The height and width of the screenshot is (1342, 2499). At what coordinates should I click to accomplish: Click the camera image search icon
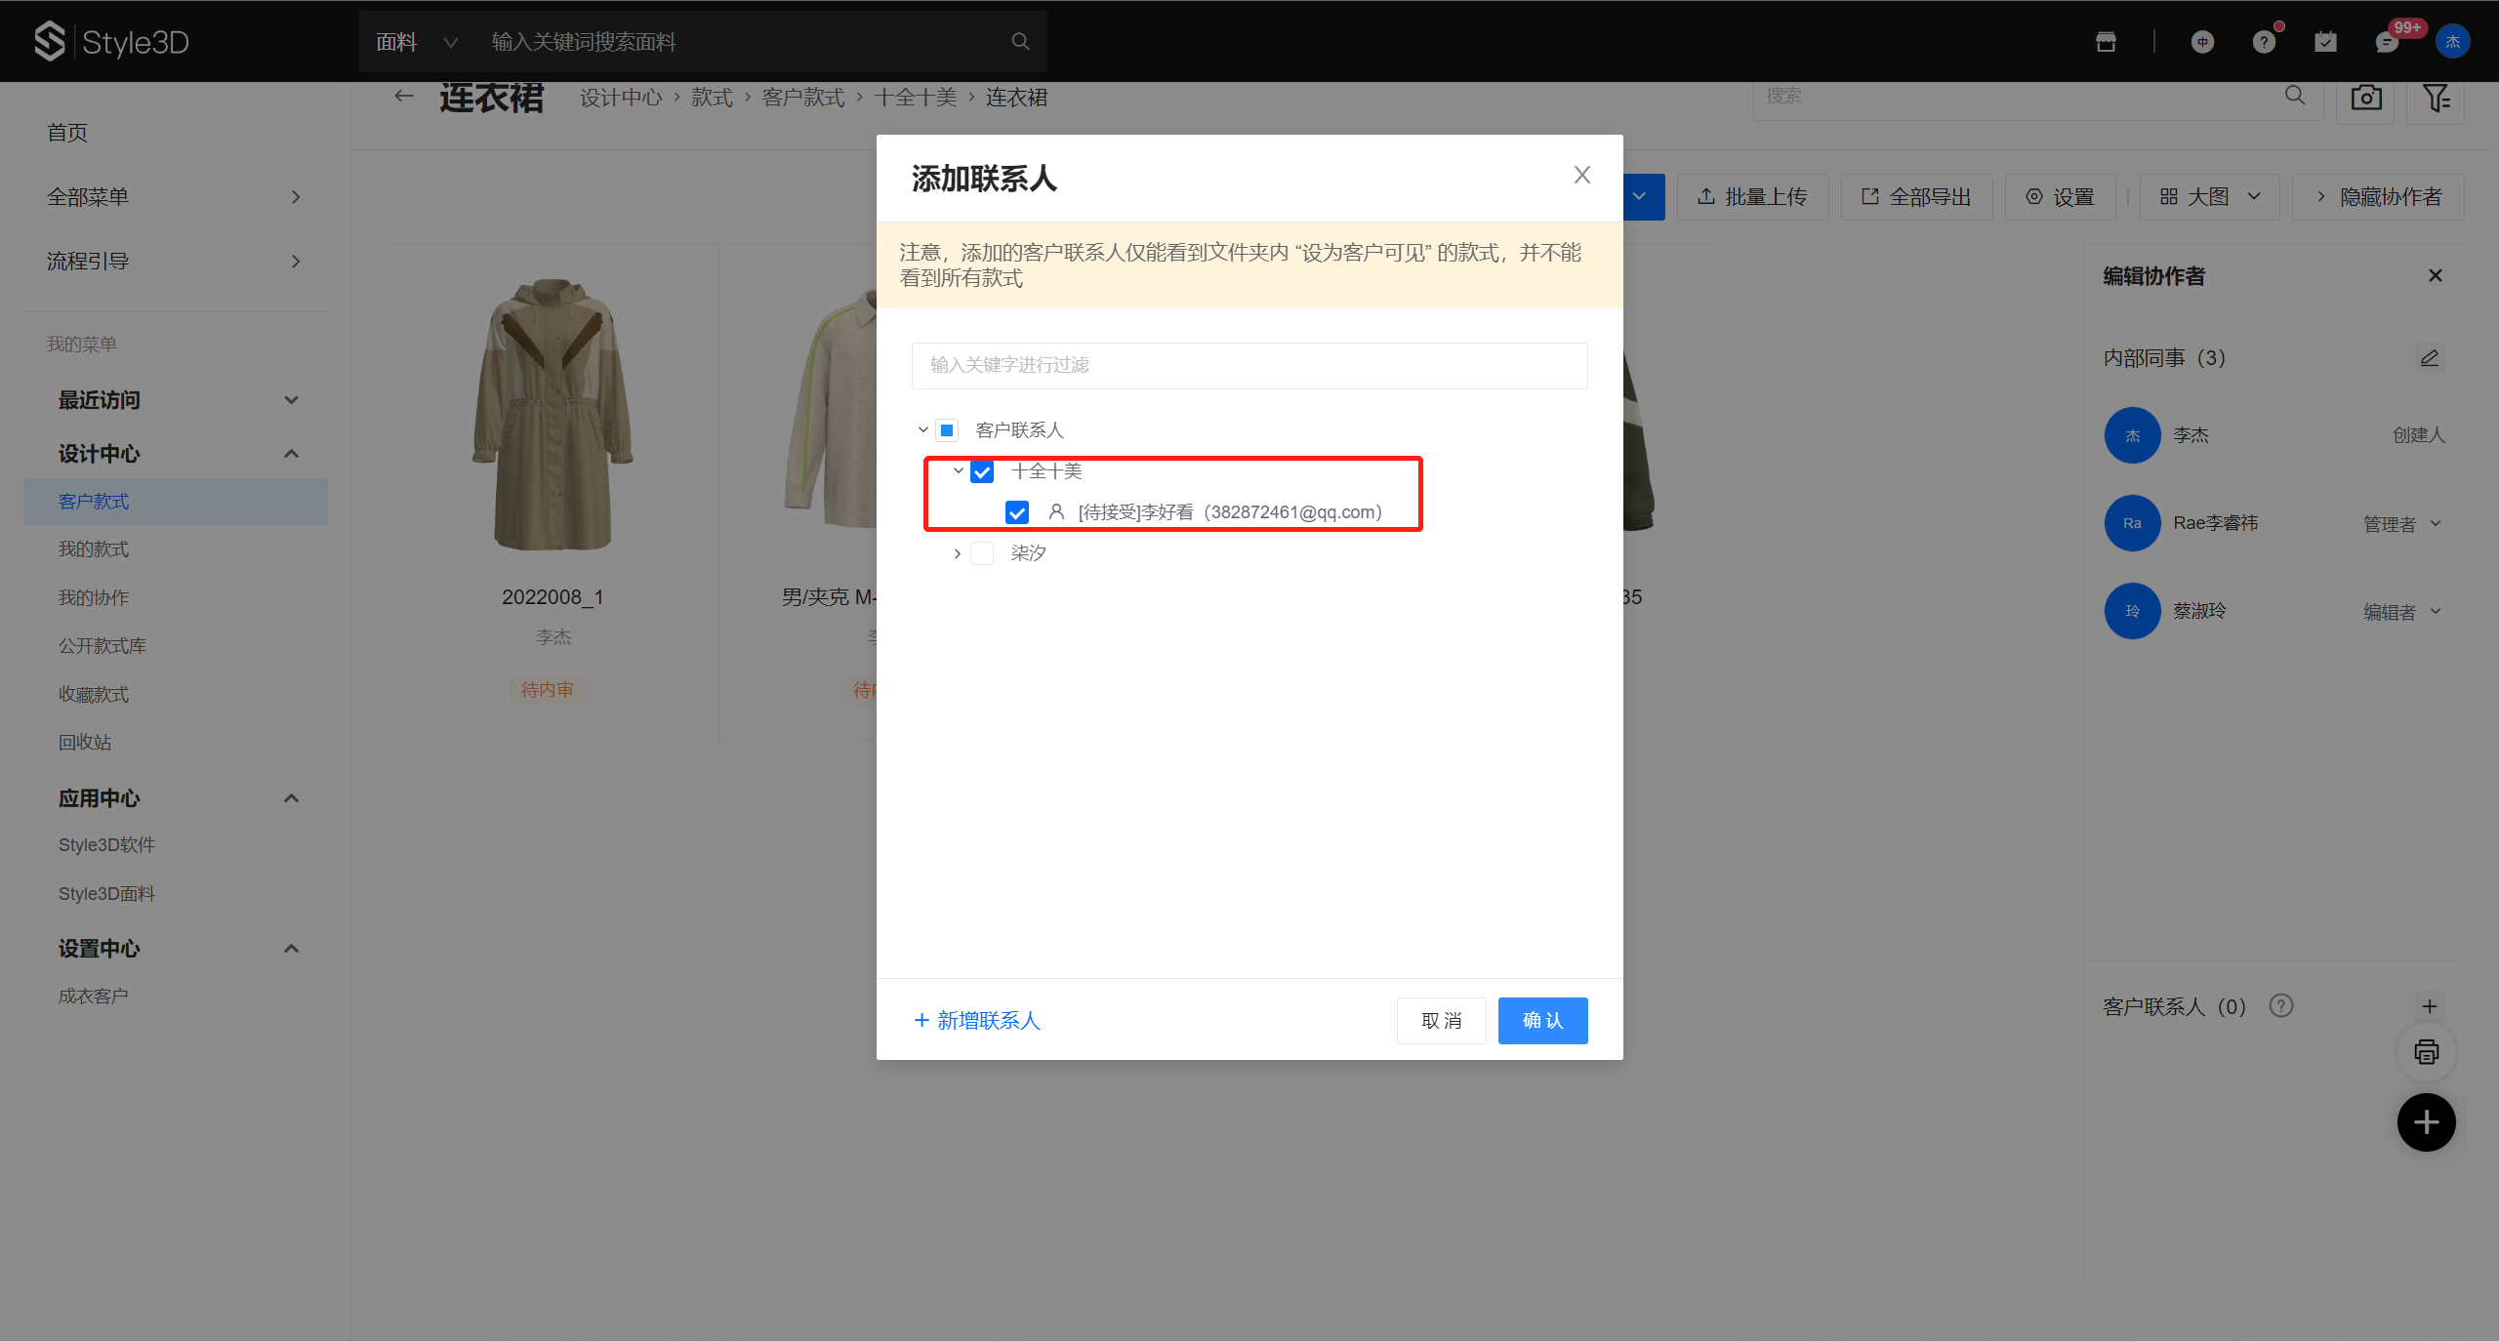pyautogui.click(x=2365, y=98)
